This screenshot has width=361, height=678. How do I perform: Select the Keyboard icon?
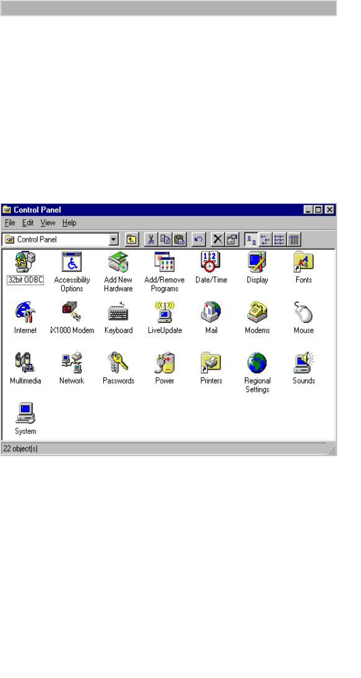pos(118,312)
